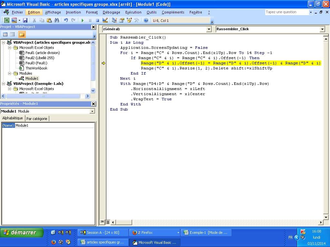Switch to Firefox in the taskbar
Screen dimensions: 330x247
[x=155, y=233]
